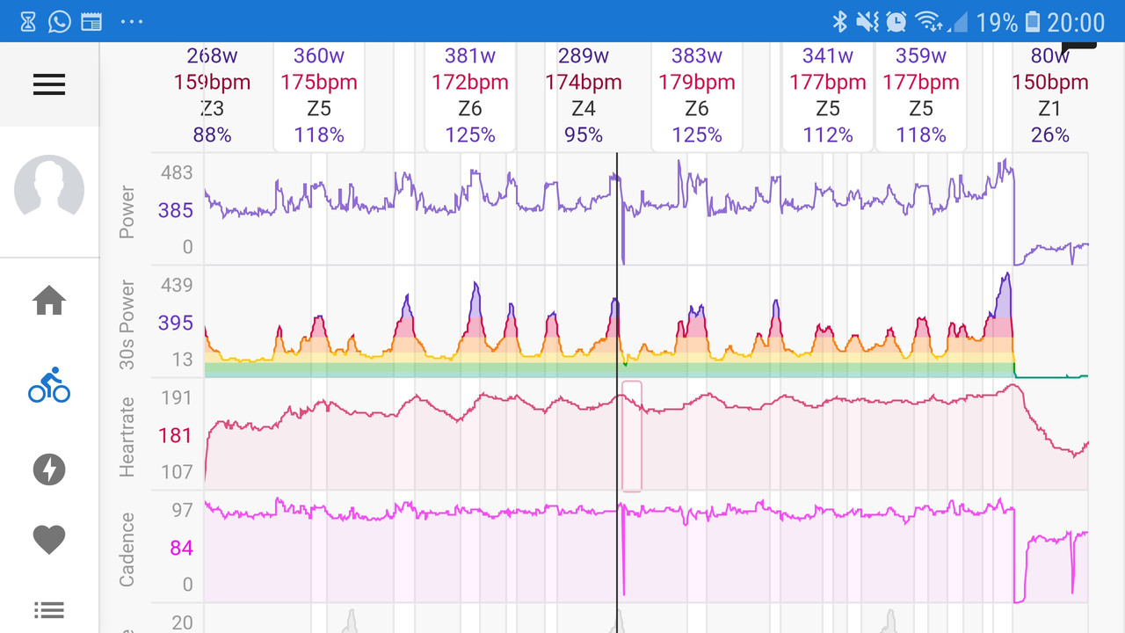The height and width of the screenshot is (633, 1125).
Task: Tap the Power chart axis label
Action: tap(127, 209)
